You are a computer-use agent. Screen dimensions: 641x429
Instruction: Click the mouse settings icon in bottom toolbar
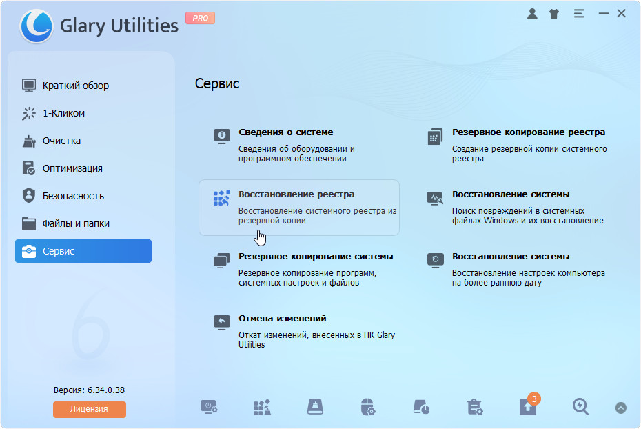368,408
